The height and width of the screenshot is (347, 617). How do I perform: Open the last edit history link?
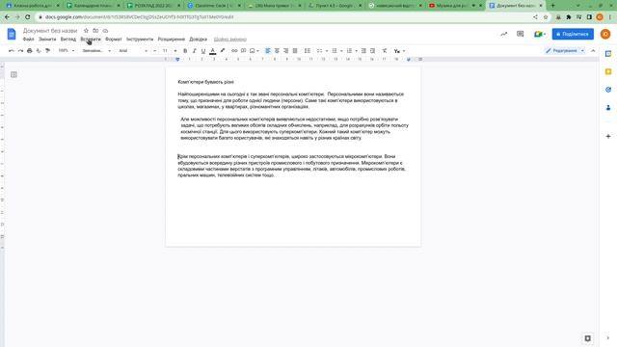tap(230, 40)
